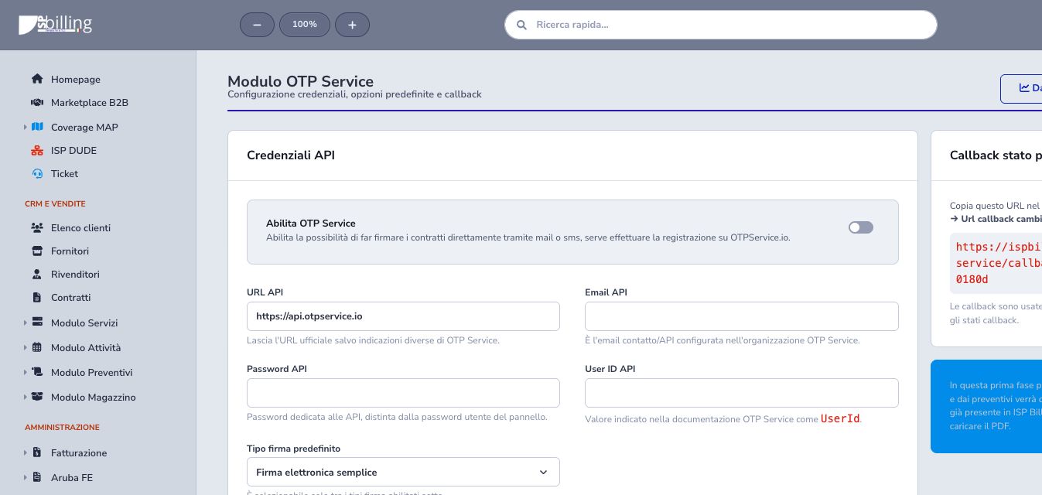
Task: Click the Modulo Preventivi cart icon
Action: [37, 372]
